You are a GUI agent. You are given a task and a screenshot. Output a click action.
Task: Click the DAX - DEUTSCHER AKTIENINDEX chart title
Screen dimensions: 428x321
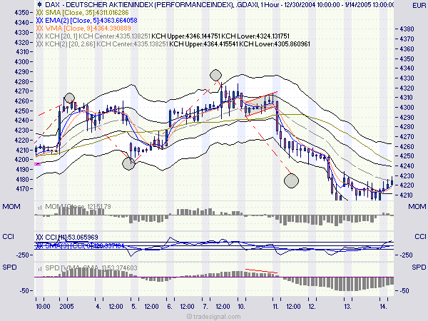[219, 5]
